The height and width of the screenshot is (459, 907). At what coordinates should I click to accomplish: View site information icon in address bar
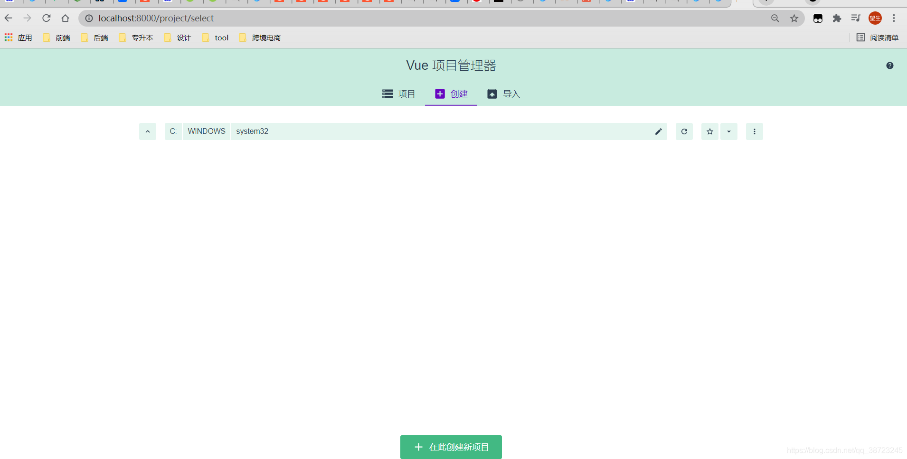(x=89, y=18)
